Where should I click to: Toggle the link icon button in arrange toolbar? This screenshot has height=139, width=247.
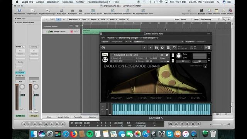52,19
